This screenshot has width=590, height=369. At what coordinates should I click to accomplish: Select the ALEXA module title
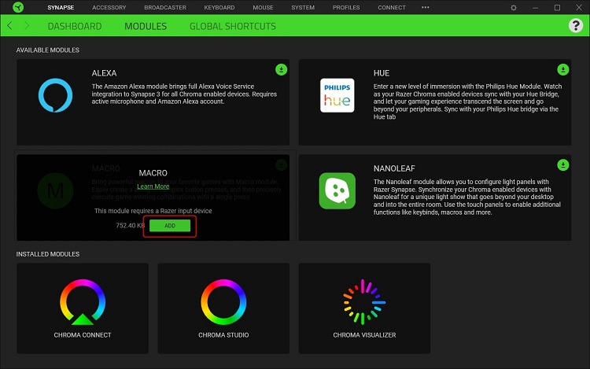104,73
